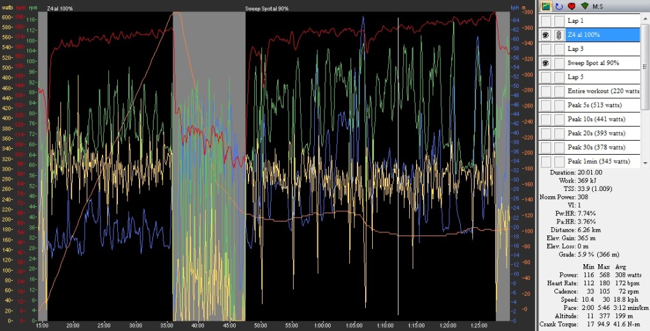The height and width of the screenshot is (331, 650).
Task: Click the red heart icon
Action: (572, 6)
